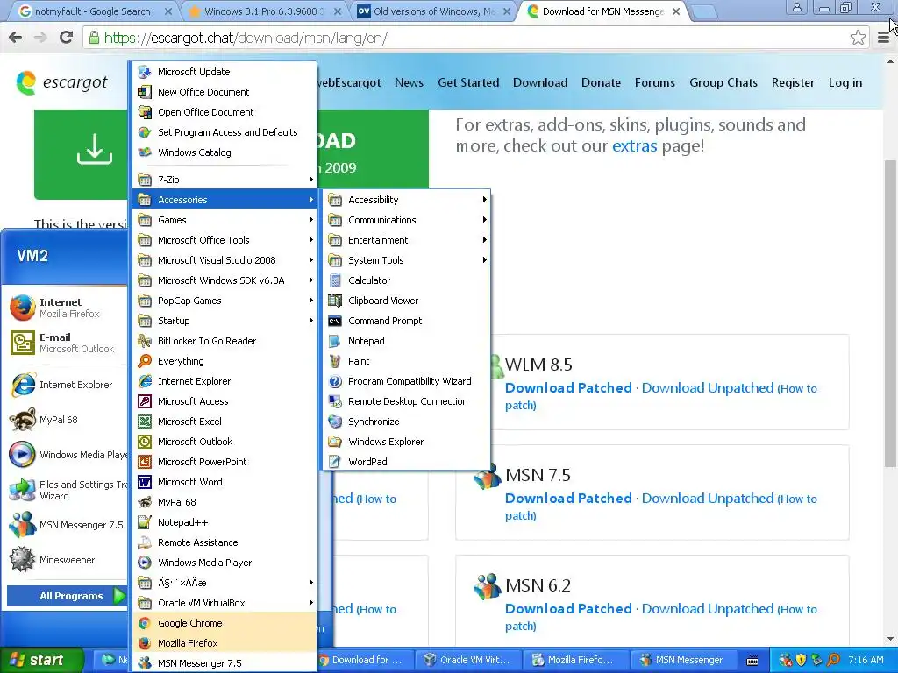
Task: Expand the Communications submenu
Action: click(406, 220)
